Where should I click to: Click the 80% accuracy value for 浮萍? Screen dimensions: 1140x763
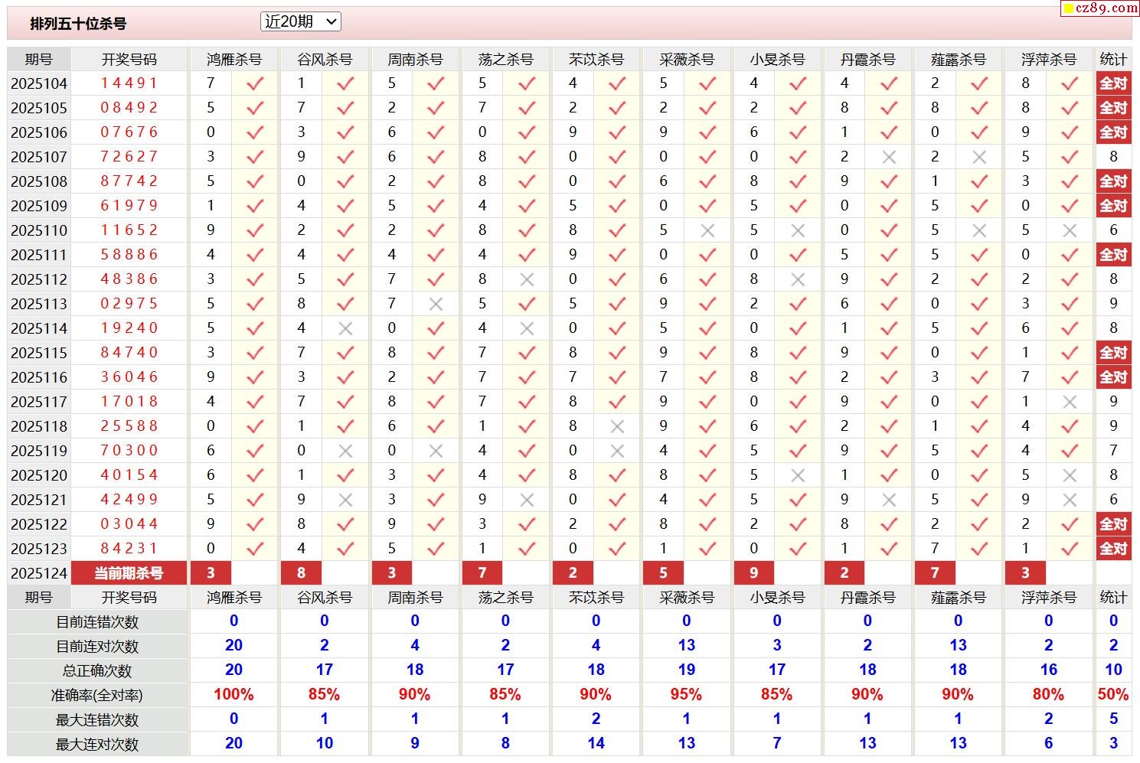[1048, 695]
